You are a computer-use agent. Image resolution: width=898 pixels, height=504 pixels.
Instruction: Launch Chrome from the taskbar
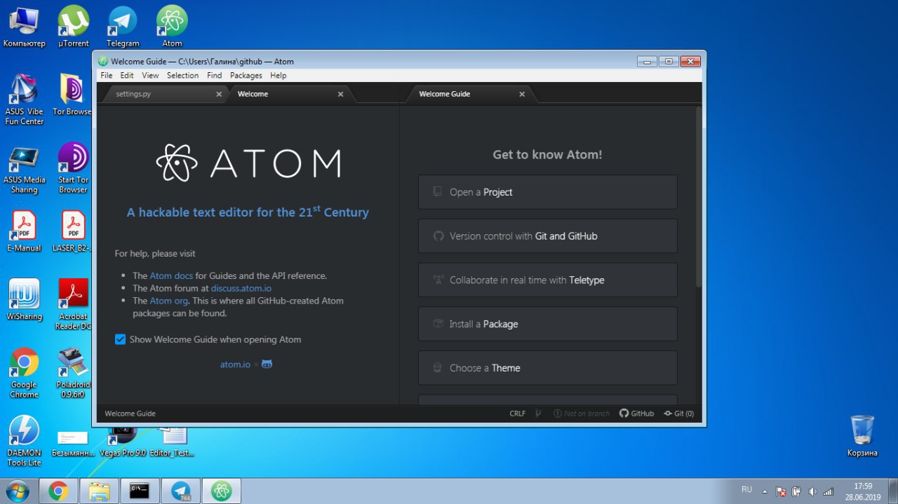pyautogui.click(x=58, y=491)
